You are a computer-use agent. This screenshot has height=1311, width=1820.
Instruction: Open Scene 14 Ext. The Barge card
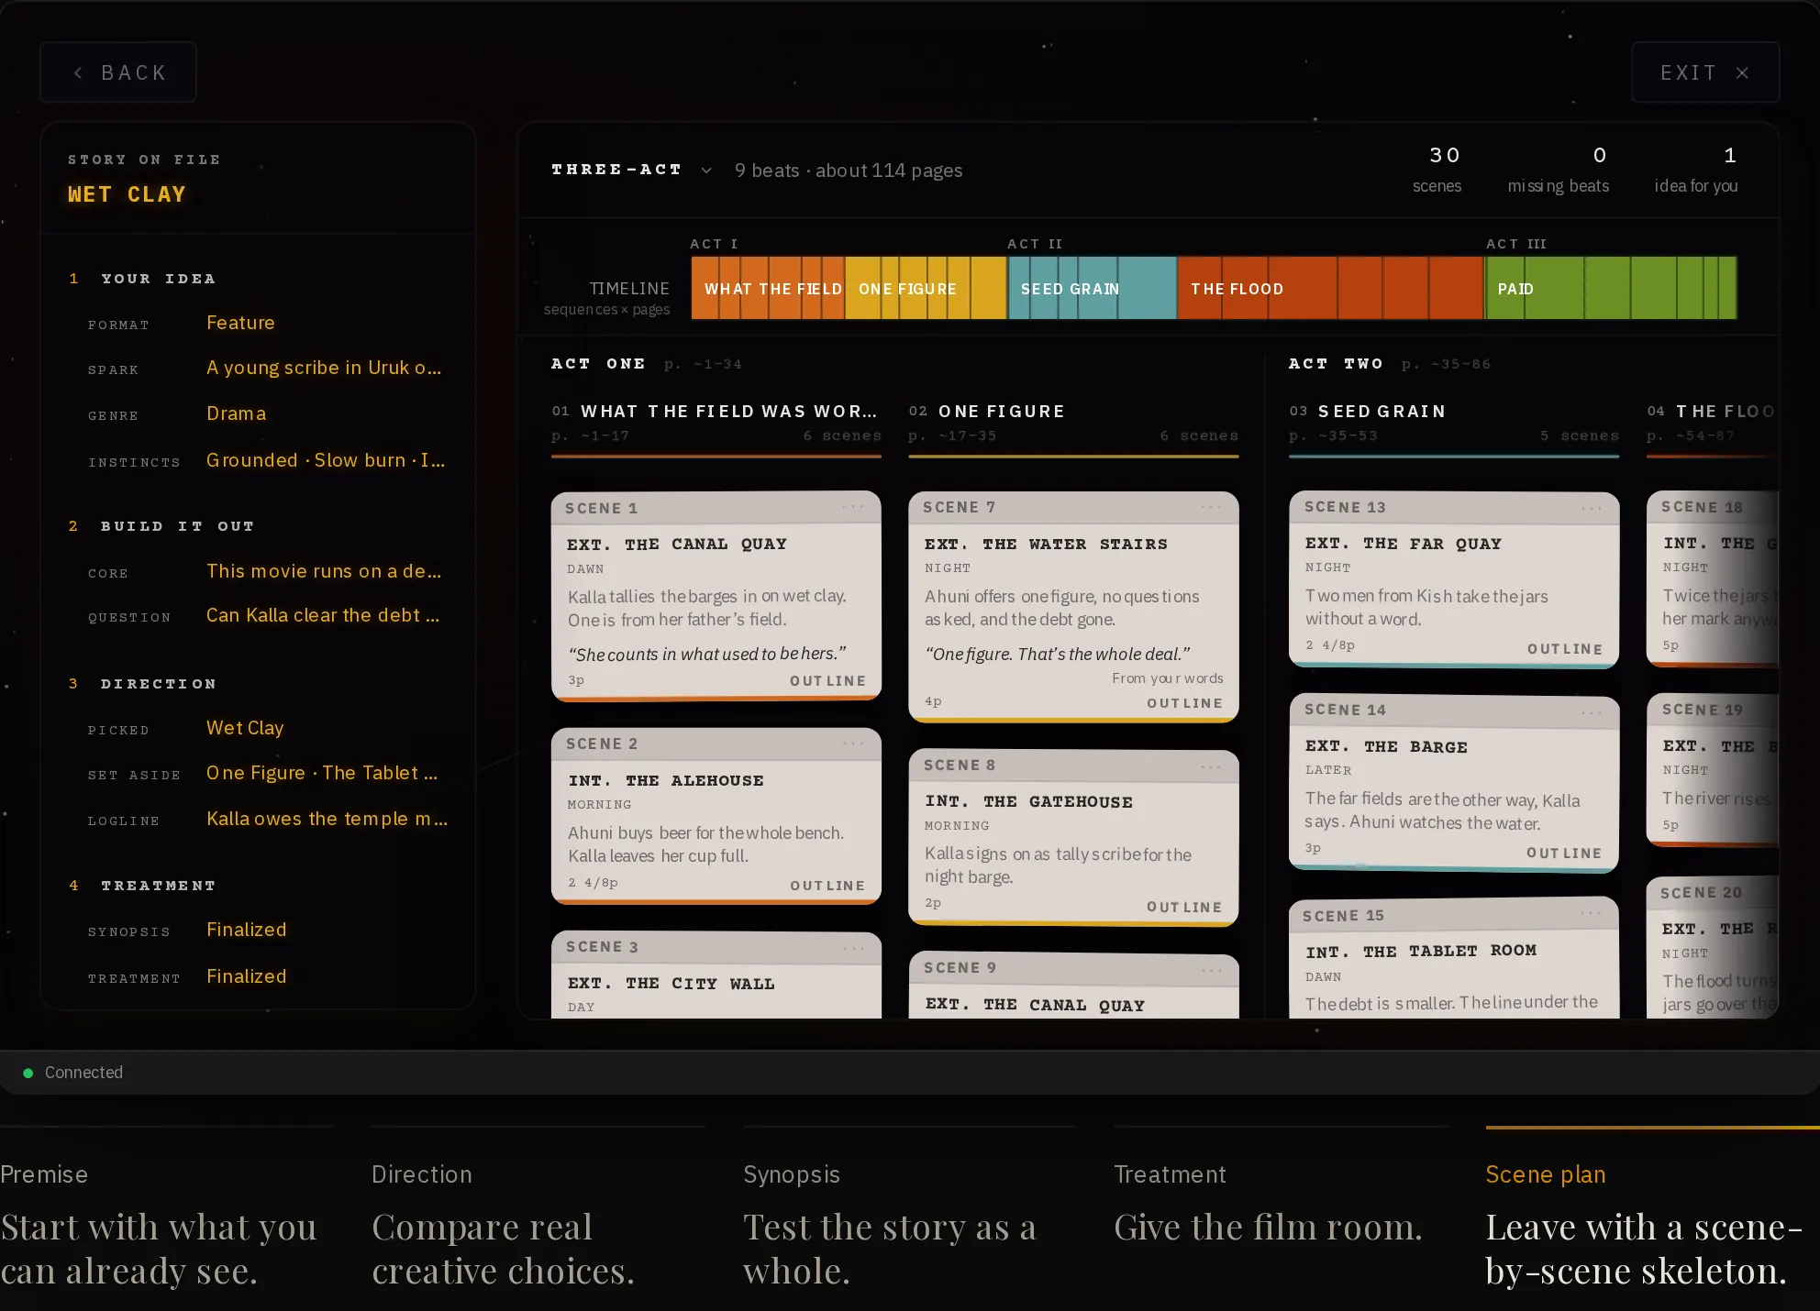coord(1454,784)
